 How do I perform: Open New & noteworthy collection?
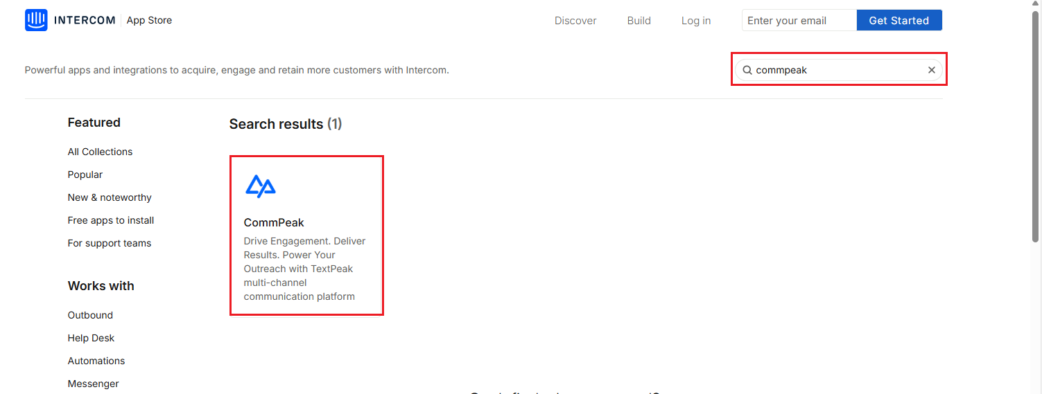[x=110, y=197]
